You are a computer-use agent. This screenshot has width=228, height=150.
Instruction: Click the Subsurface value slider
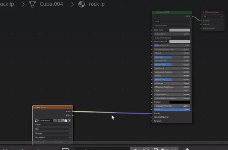click(x=172, y=34)
